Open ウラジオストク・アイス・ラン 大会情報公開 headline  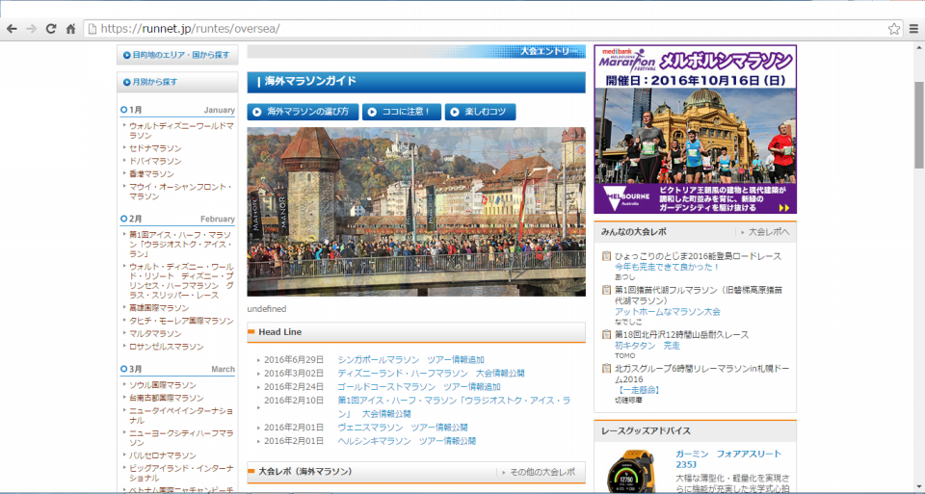point(454,406)
